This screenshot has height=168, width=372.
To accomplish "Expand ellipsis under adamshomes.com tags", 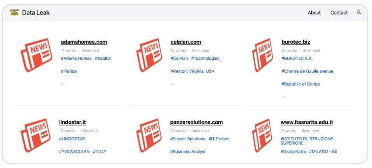I will coord(62,84).
